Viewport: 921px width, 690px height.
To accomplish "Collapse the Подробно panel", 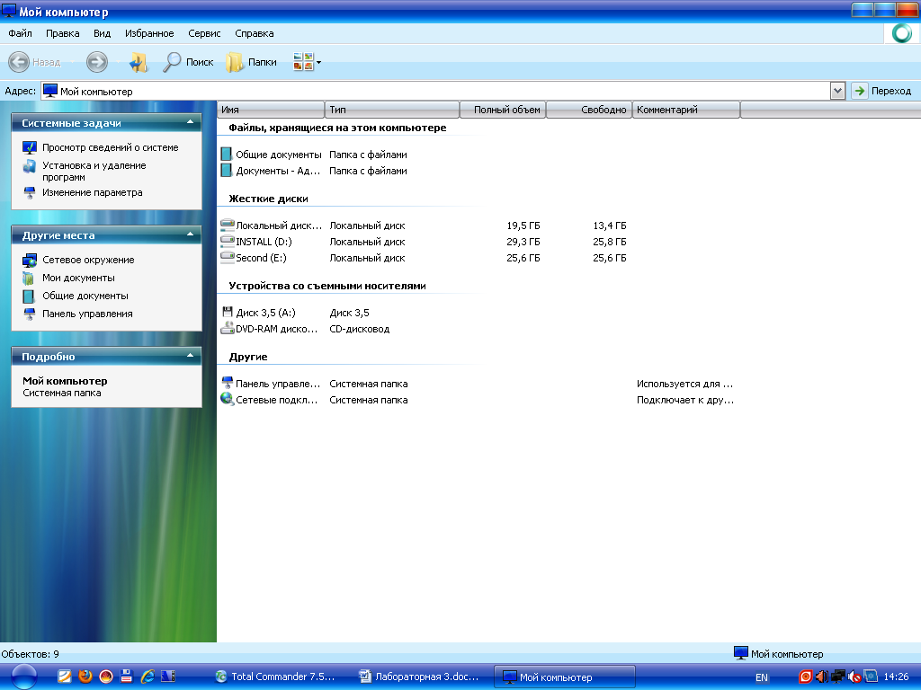I will click(190, 356).
